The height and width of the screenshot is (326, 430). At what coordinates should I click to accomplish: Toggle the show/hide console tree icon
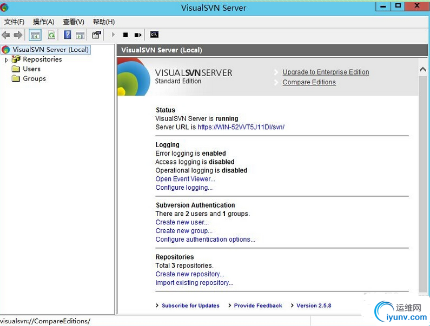[35, 35]
